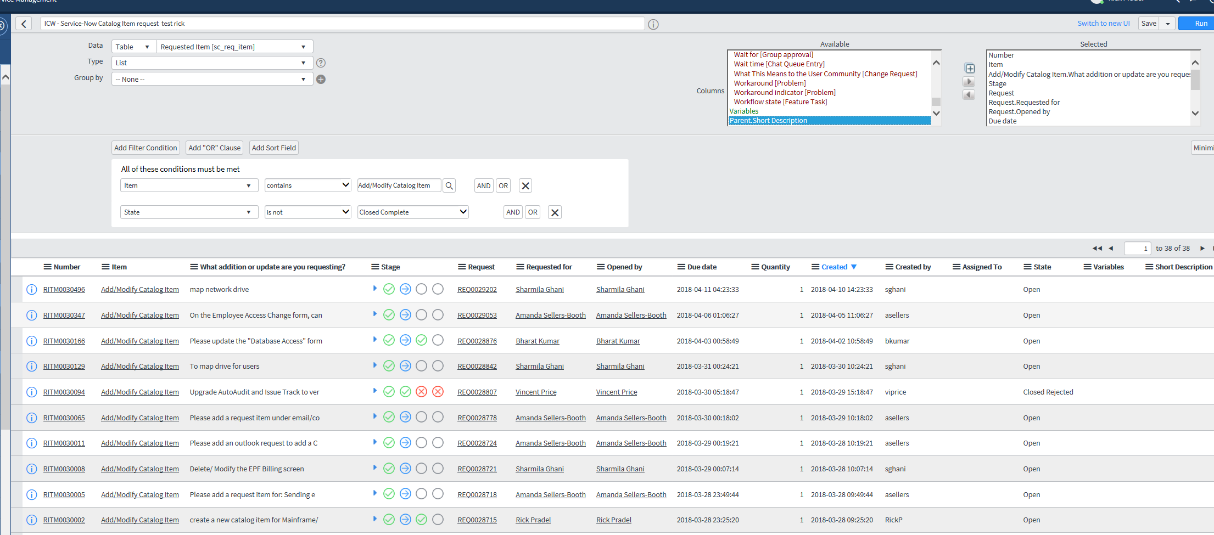The image size is (1214, 535).
Task: Sort by the Created column header
Action: pyautogui.click(x=834, y=267)
